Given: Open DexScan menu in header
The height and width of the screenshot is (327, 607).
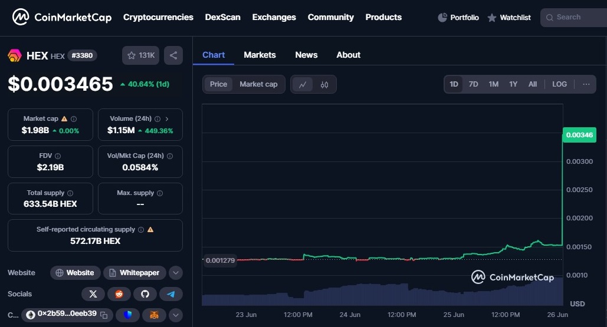Looking at the screenshot, I should 222,18.
